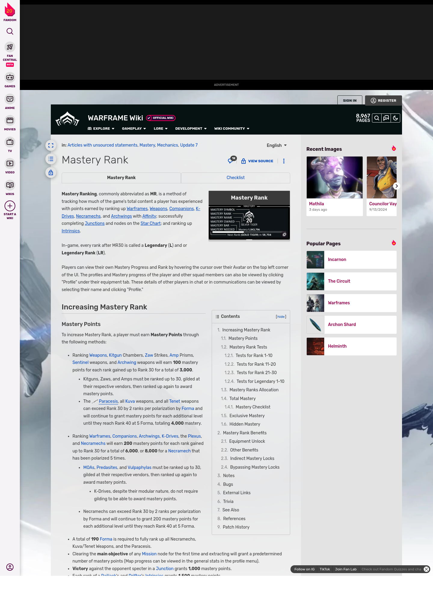Toggle dark mode with moon icon
This screenshot has width=433, height=602.
[395, 118]
